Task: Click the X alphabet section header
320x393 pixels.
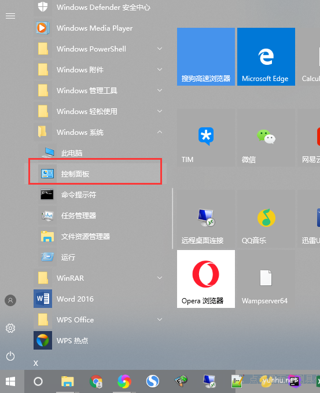Action: pyautogui.click(x=36, y=363)
